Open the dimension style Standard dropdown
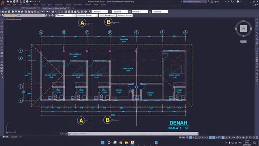Viewport: 259px width, 146px height. pos(120,12)
